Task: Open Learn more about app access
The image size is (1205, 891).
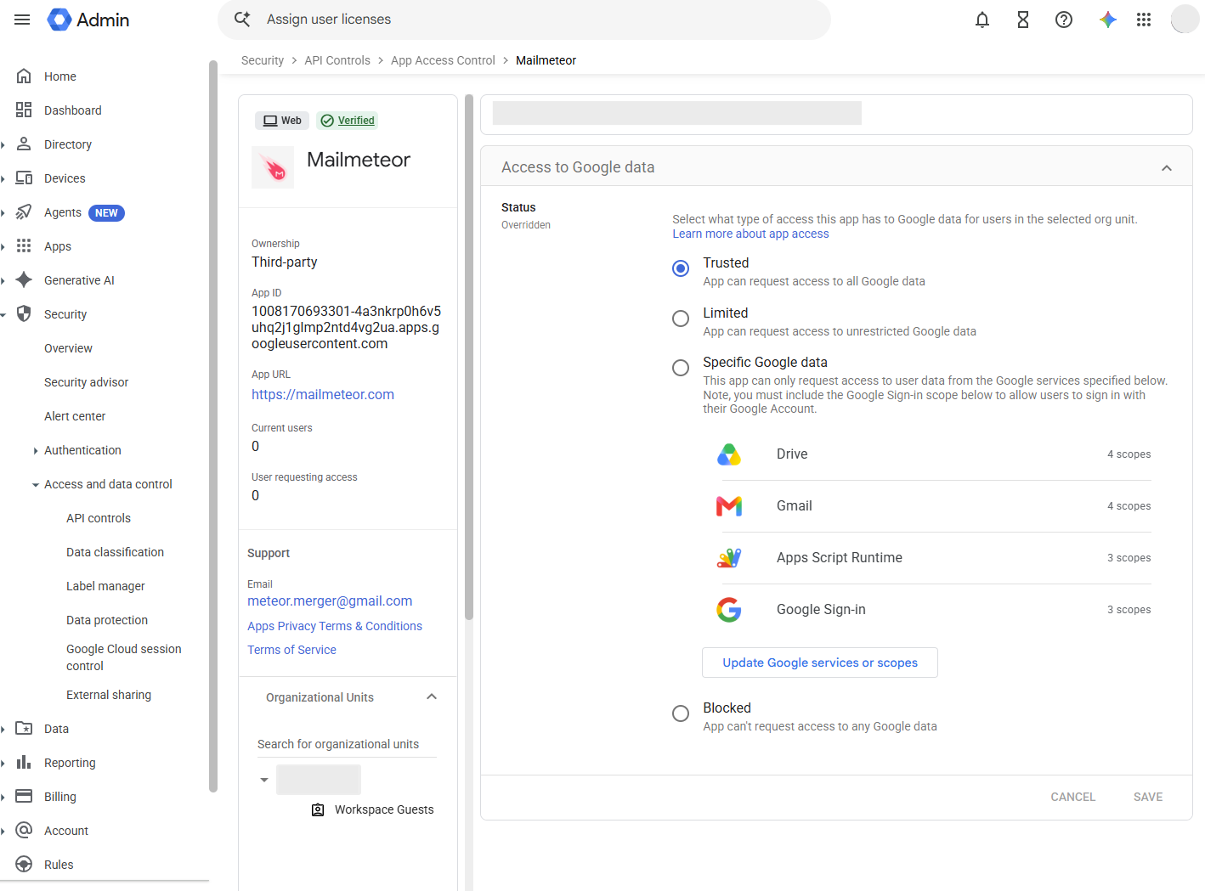Action: pos(750,234)
